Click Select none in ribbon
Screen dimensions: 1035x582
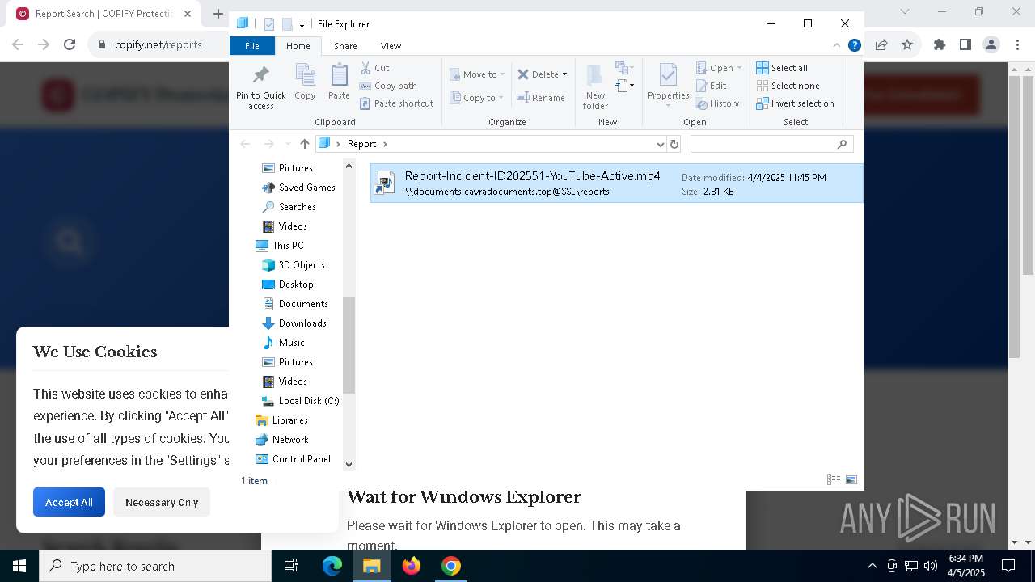[x=788, y=86]
